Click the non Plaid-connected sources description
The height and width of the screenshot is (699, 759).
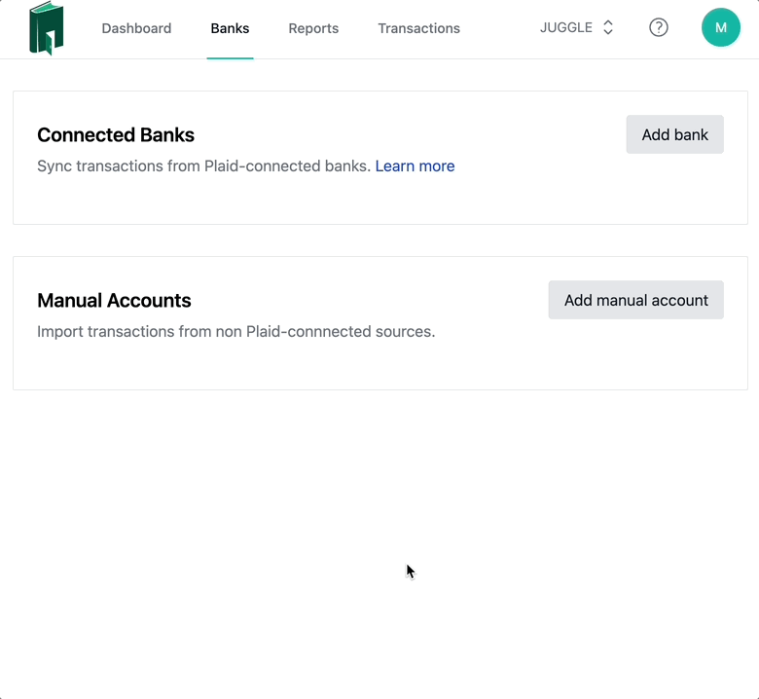point(235,331)
